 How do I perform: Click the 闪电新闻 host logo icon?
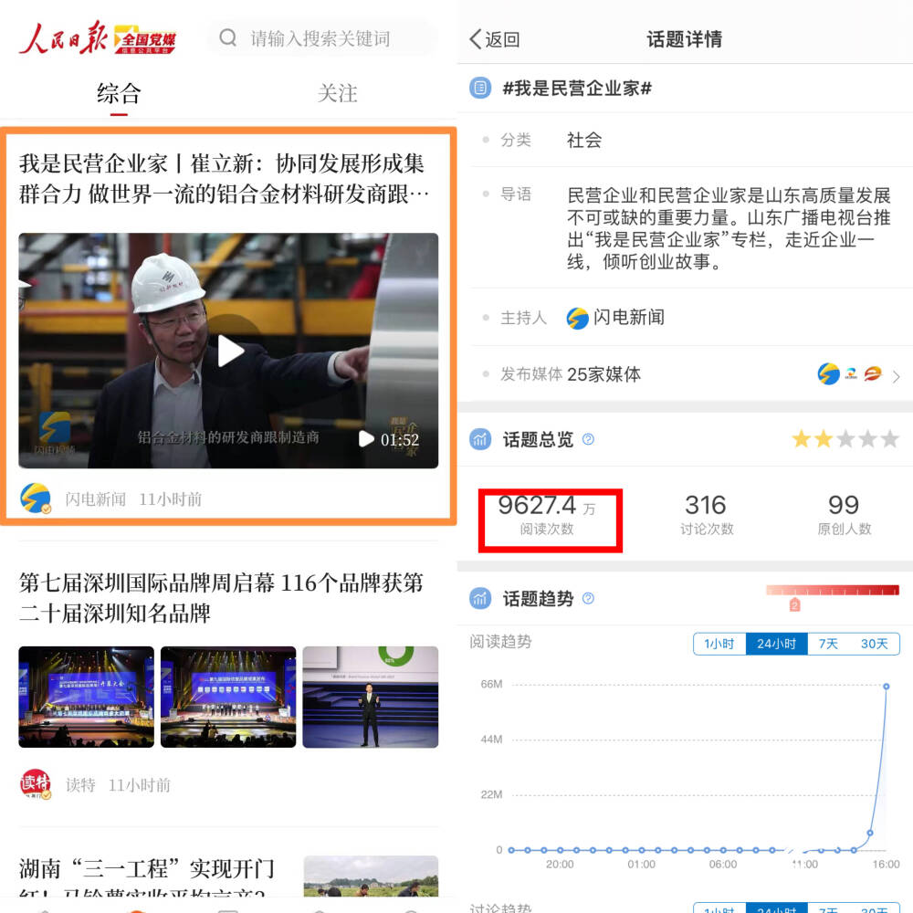pyautogui.click(x=577, y=318)
